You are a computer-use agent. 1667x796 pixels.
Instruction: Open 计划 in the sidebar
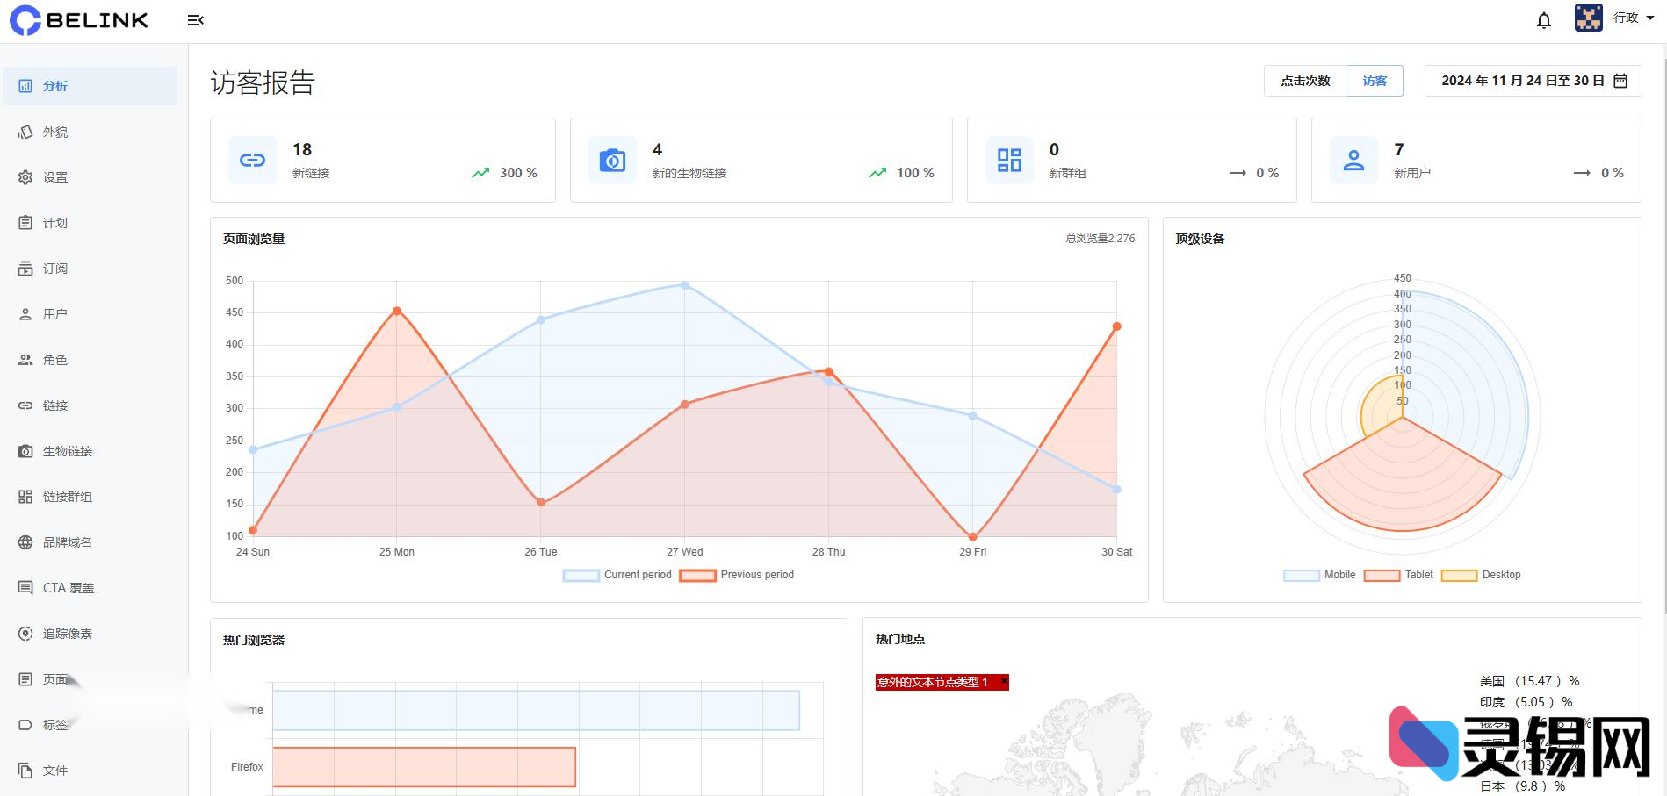90,223
